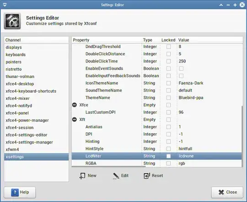Toggle Locked checkbox for Antialias
This screenshot has width=247, height=202.
[x=168, y=127]
